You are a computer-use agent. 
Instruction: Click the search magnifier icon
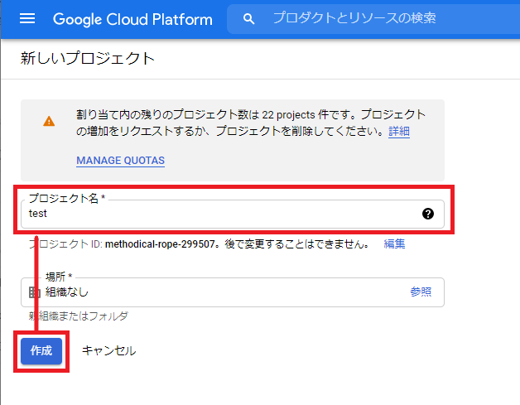248,19
